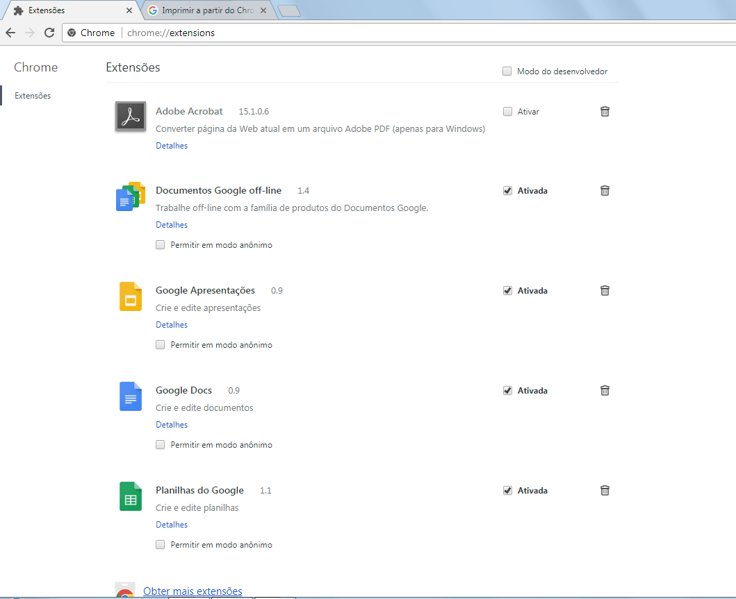Image resolution: width=736 pixels, height=599 pixels.
Task: Allow Documentos Google off-line in modo anônimo
Action: pyautogui.click(x=160, y=244)
